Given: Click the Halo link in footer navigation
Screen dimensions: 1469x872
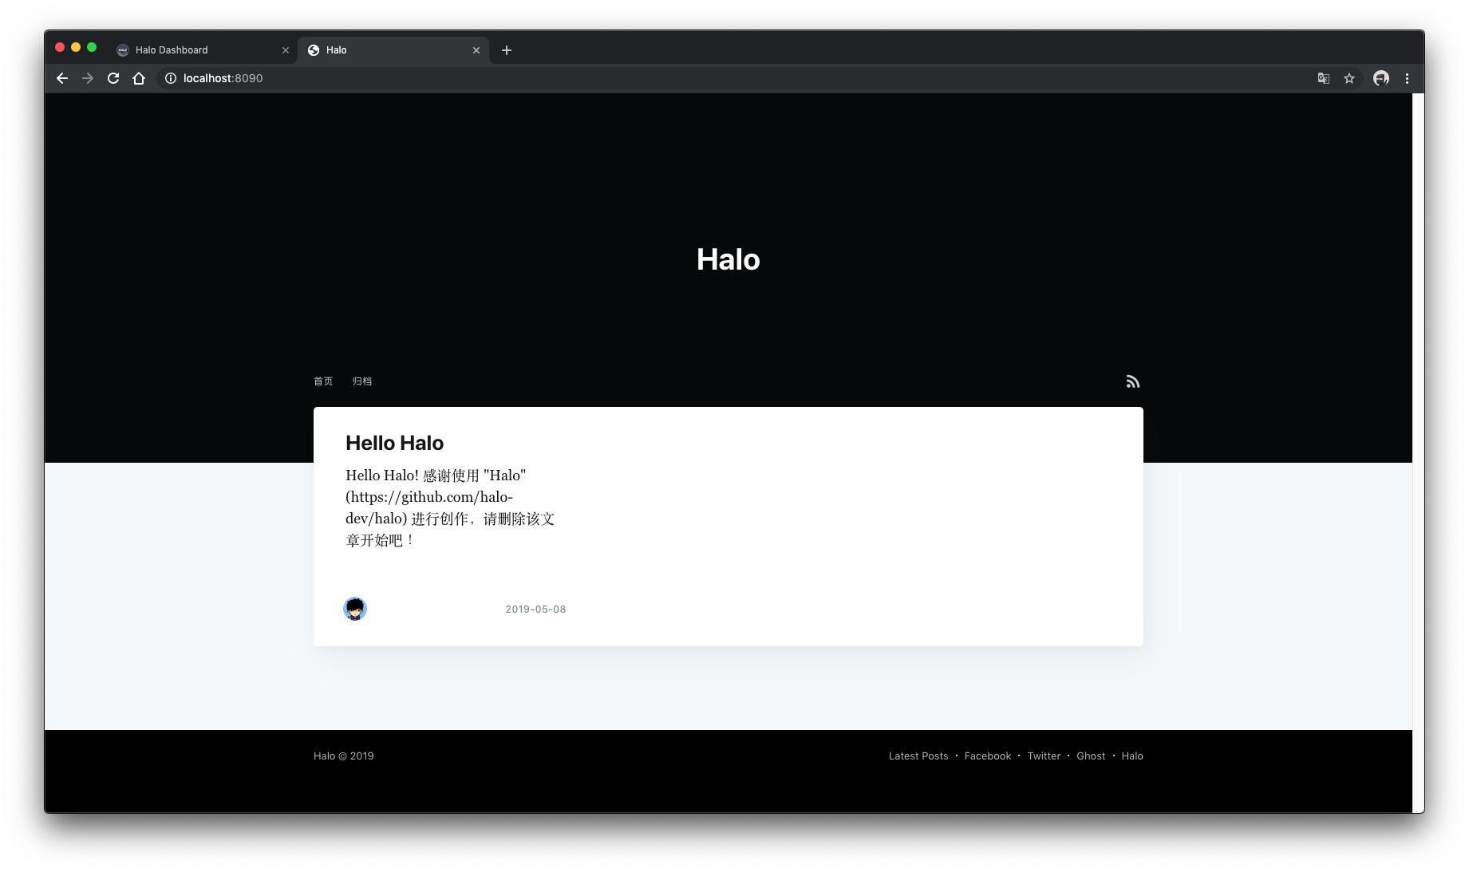Looking at the screenshot, I should (x=1132, y=756).
